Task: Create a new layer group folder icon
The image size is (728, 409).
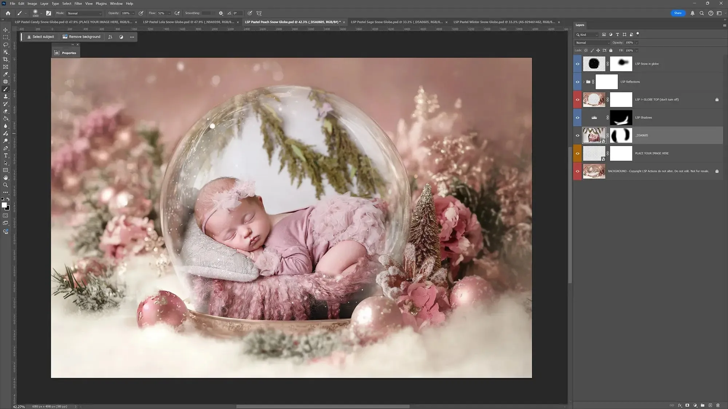Action: coord(703,405)
